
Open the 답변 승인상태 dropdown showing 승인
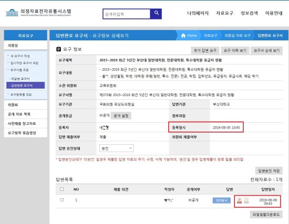coord(117,148)
